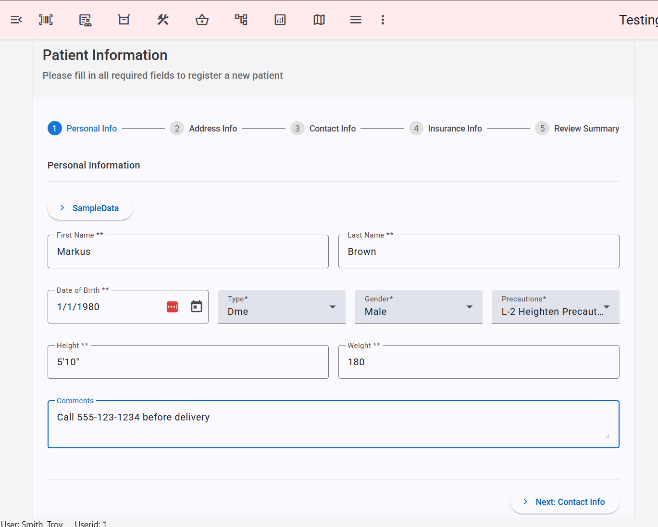Open the bar chart reports icon
Viewport: 658px width, 527px height.
click(280, 20)
